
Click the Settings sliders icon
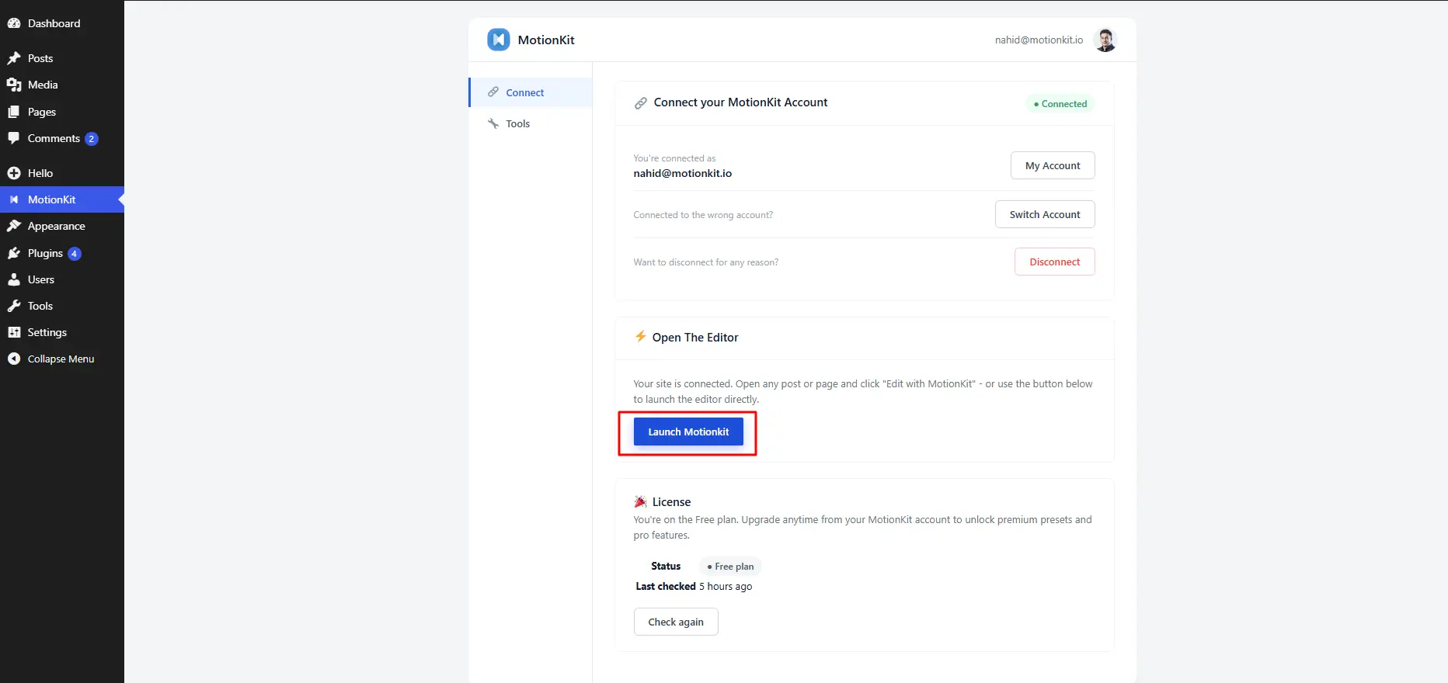pyautogui.click(x=14, y=332)
